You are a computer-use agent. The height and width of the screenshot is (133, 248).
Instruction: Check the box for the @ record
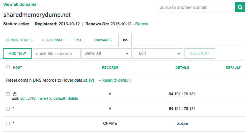pyautogui.click(x=8, y=94)
